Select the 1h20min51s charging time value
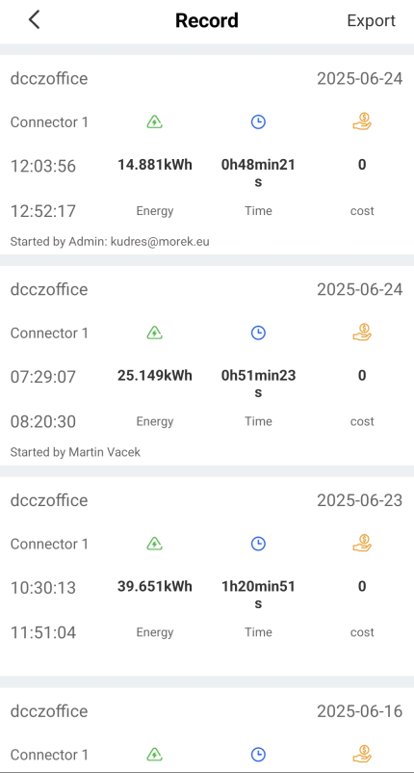This screenshot has height=773, width=414. (258, 595)
